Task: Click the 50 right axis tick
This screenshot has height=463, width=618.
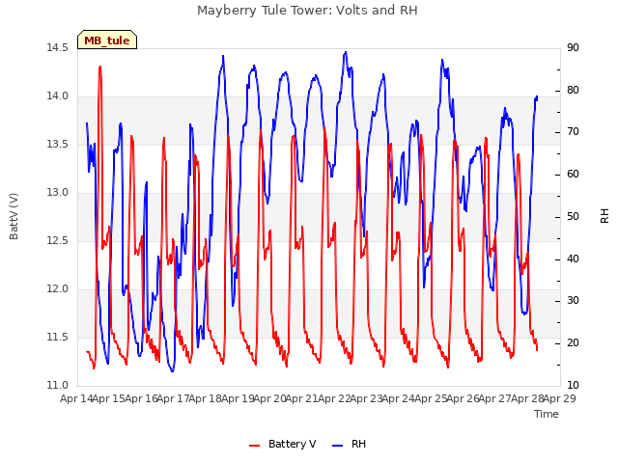Action: click(573, 216)
